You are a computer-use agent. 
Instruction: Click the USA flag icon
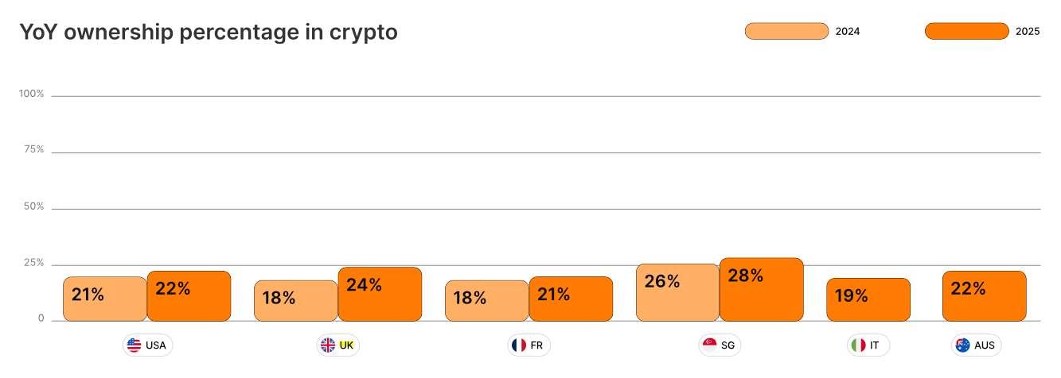134,345
